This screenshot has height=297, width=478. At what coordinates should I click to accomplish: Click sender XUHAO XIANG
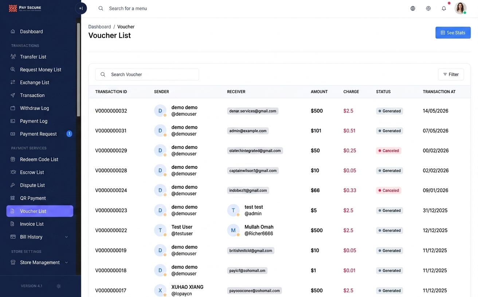coord(187,287)
